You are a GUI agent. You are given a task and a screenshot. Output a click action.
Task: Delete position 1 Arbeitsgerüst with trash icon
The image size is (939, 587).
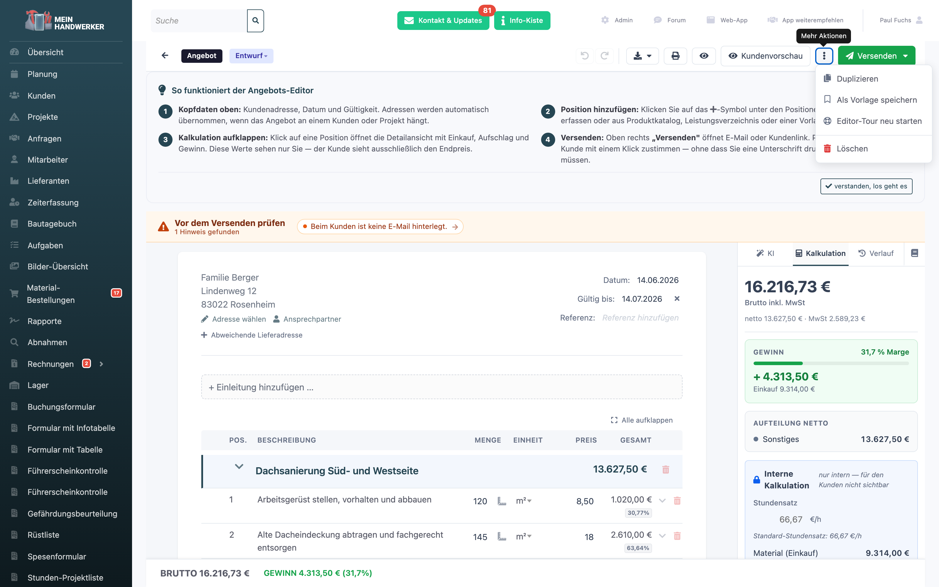click(x=677, y=501)
